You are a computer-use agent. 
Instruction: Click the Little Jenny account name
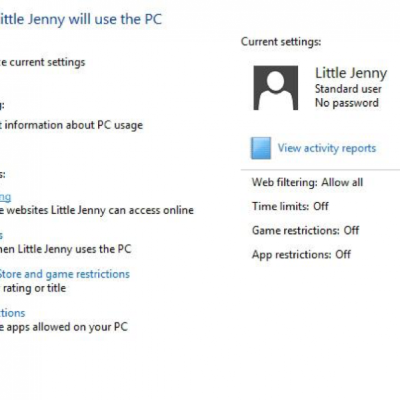coord(350,73)
